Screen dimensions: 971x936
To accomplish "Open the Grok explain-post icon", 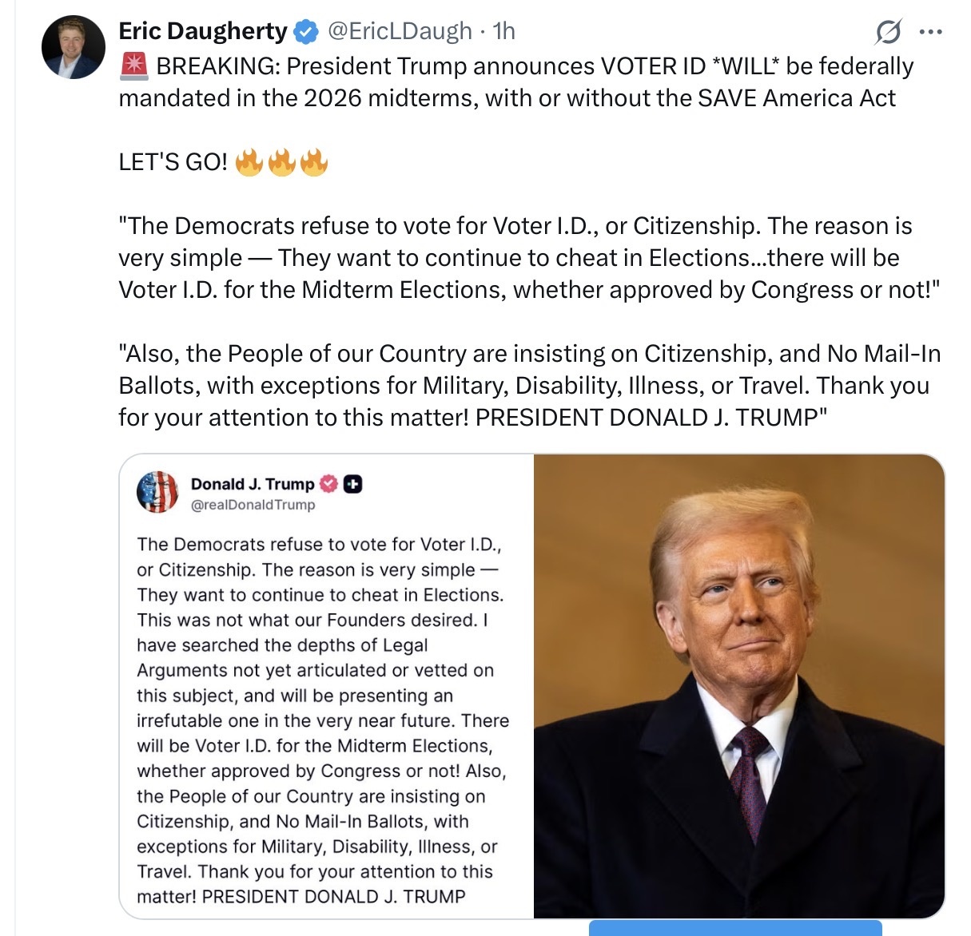I will [888, 33].
